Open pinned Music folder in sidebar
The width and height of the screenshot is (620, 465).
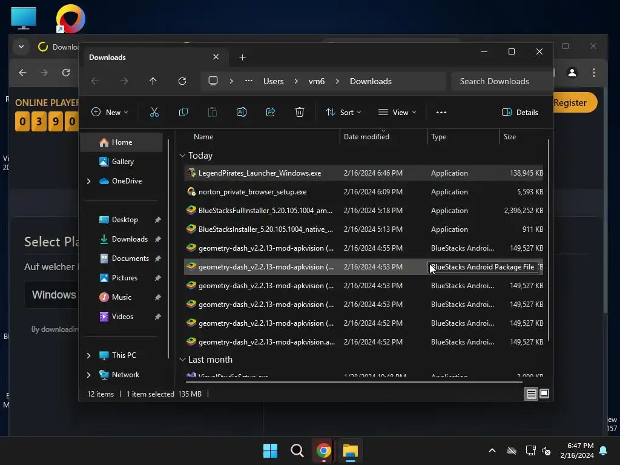tap(121, 297)
